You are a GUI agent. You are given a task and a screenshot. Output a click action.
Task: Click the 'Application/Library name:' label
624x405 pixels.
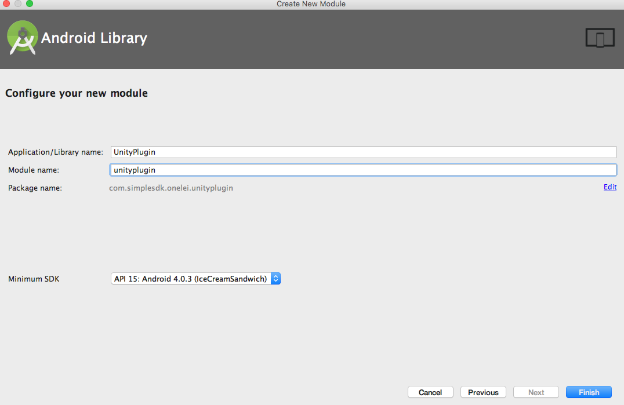[x=56, y=152]
